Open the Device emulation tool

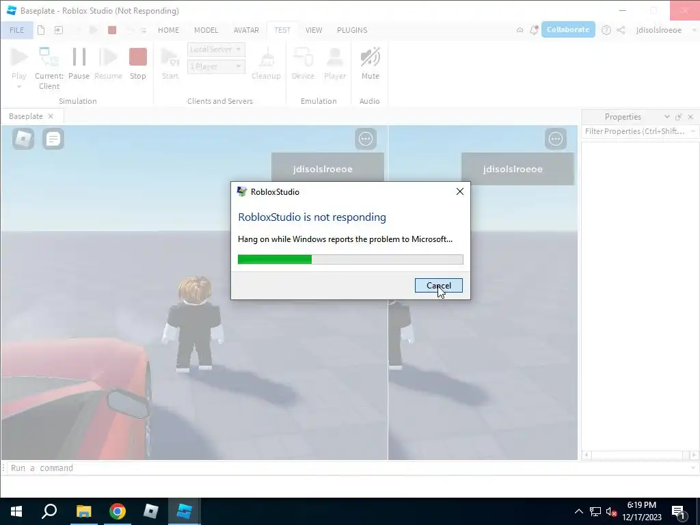303,57
